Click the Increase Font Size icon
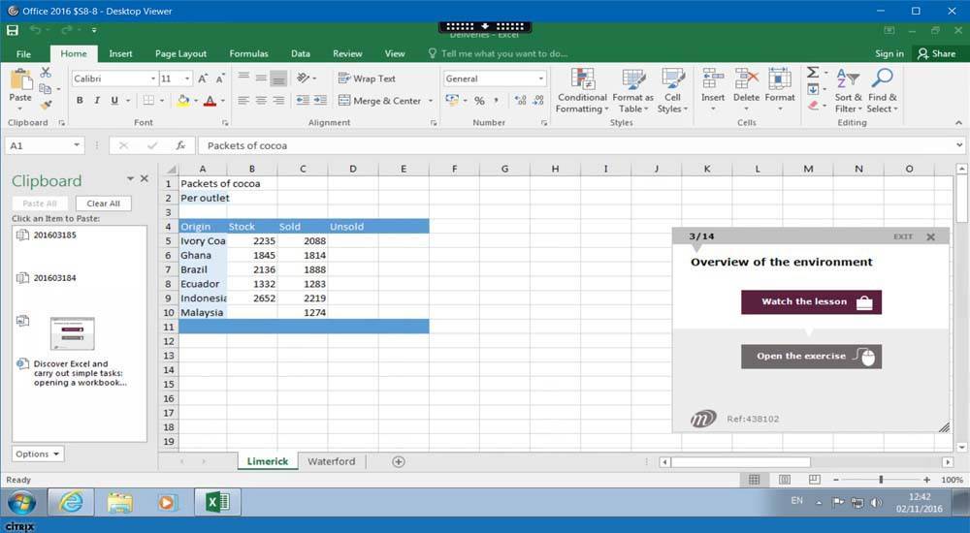This screenshot has height=533, width=970. 202,78
